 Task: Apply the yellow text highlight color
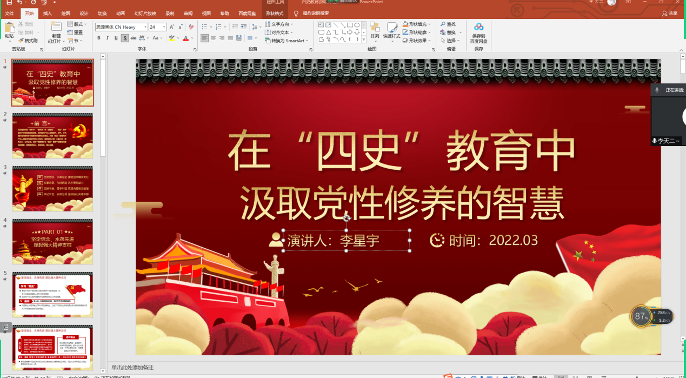tap(171, 38)
